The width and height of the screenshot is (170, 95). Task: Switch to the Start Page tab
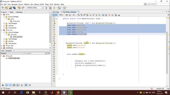click(x=56, y=12)
